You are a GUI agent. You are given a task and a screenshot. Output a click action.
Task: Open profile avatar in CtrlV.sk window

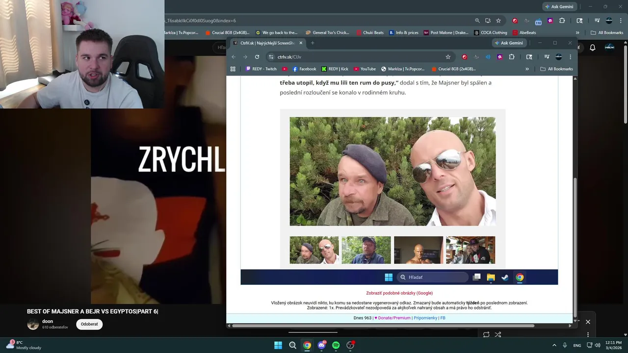(558, 57)
